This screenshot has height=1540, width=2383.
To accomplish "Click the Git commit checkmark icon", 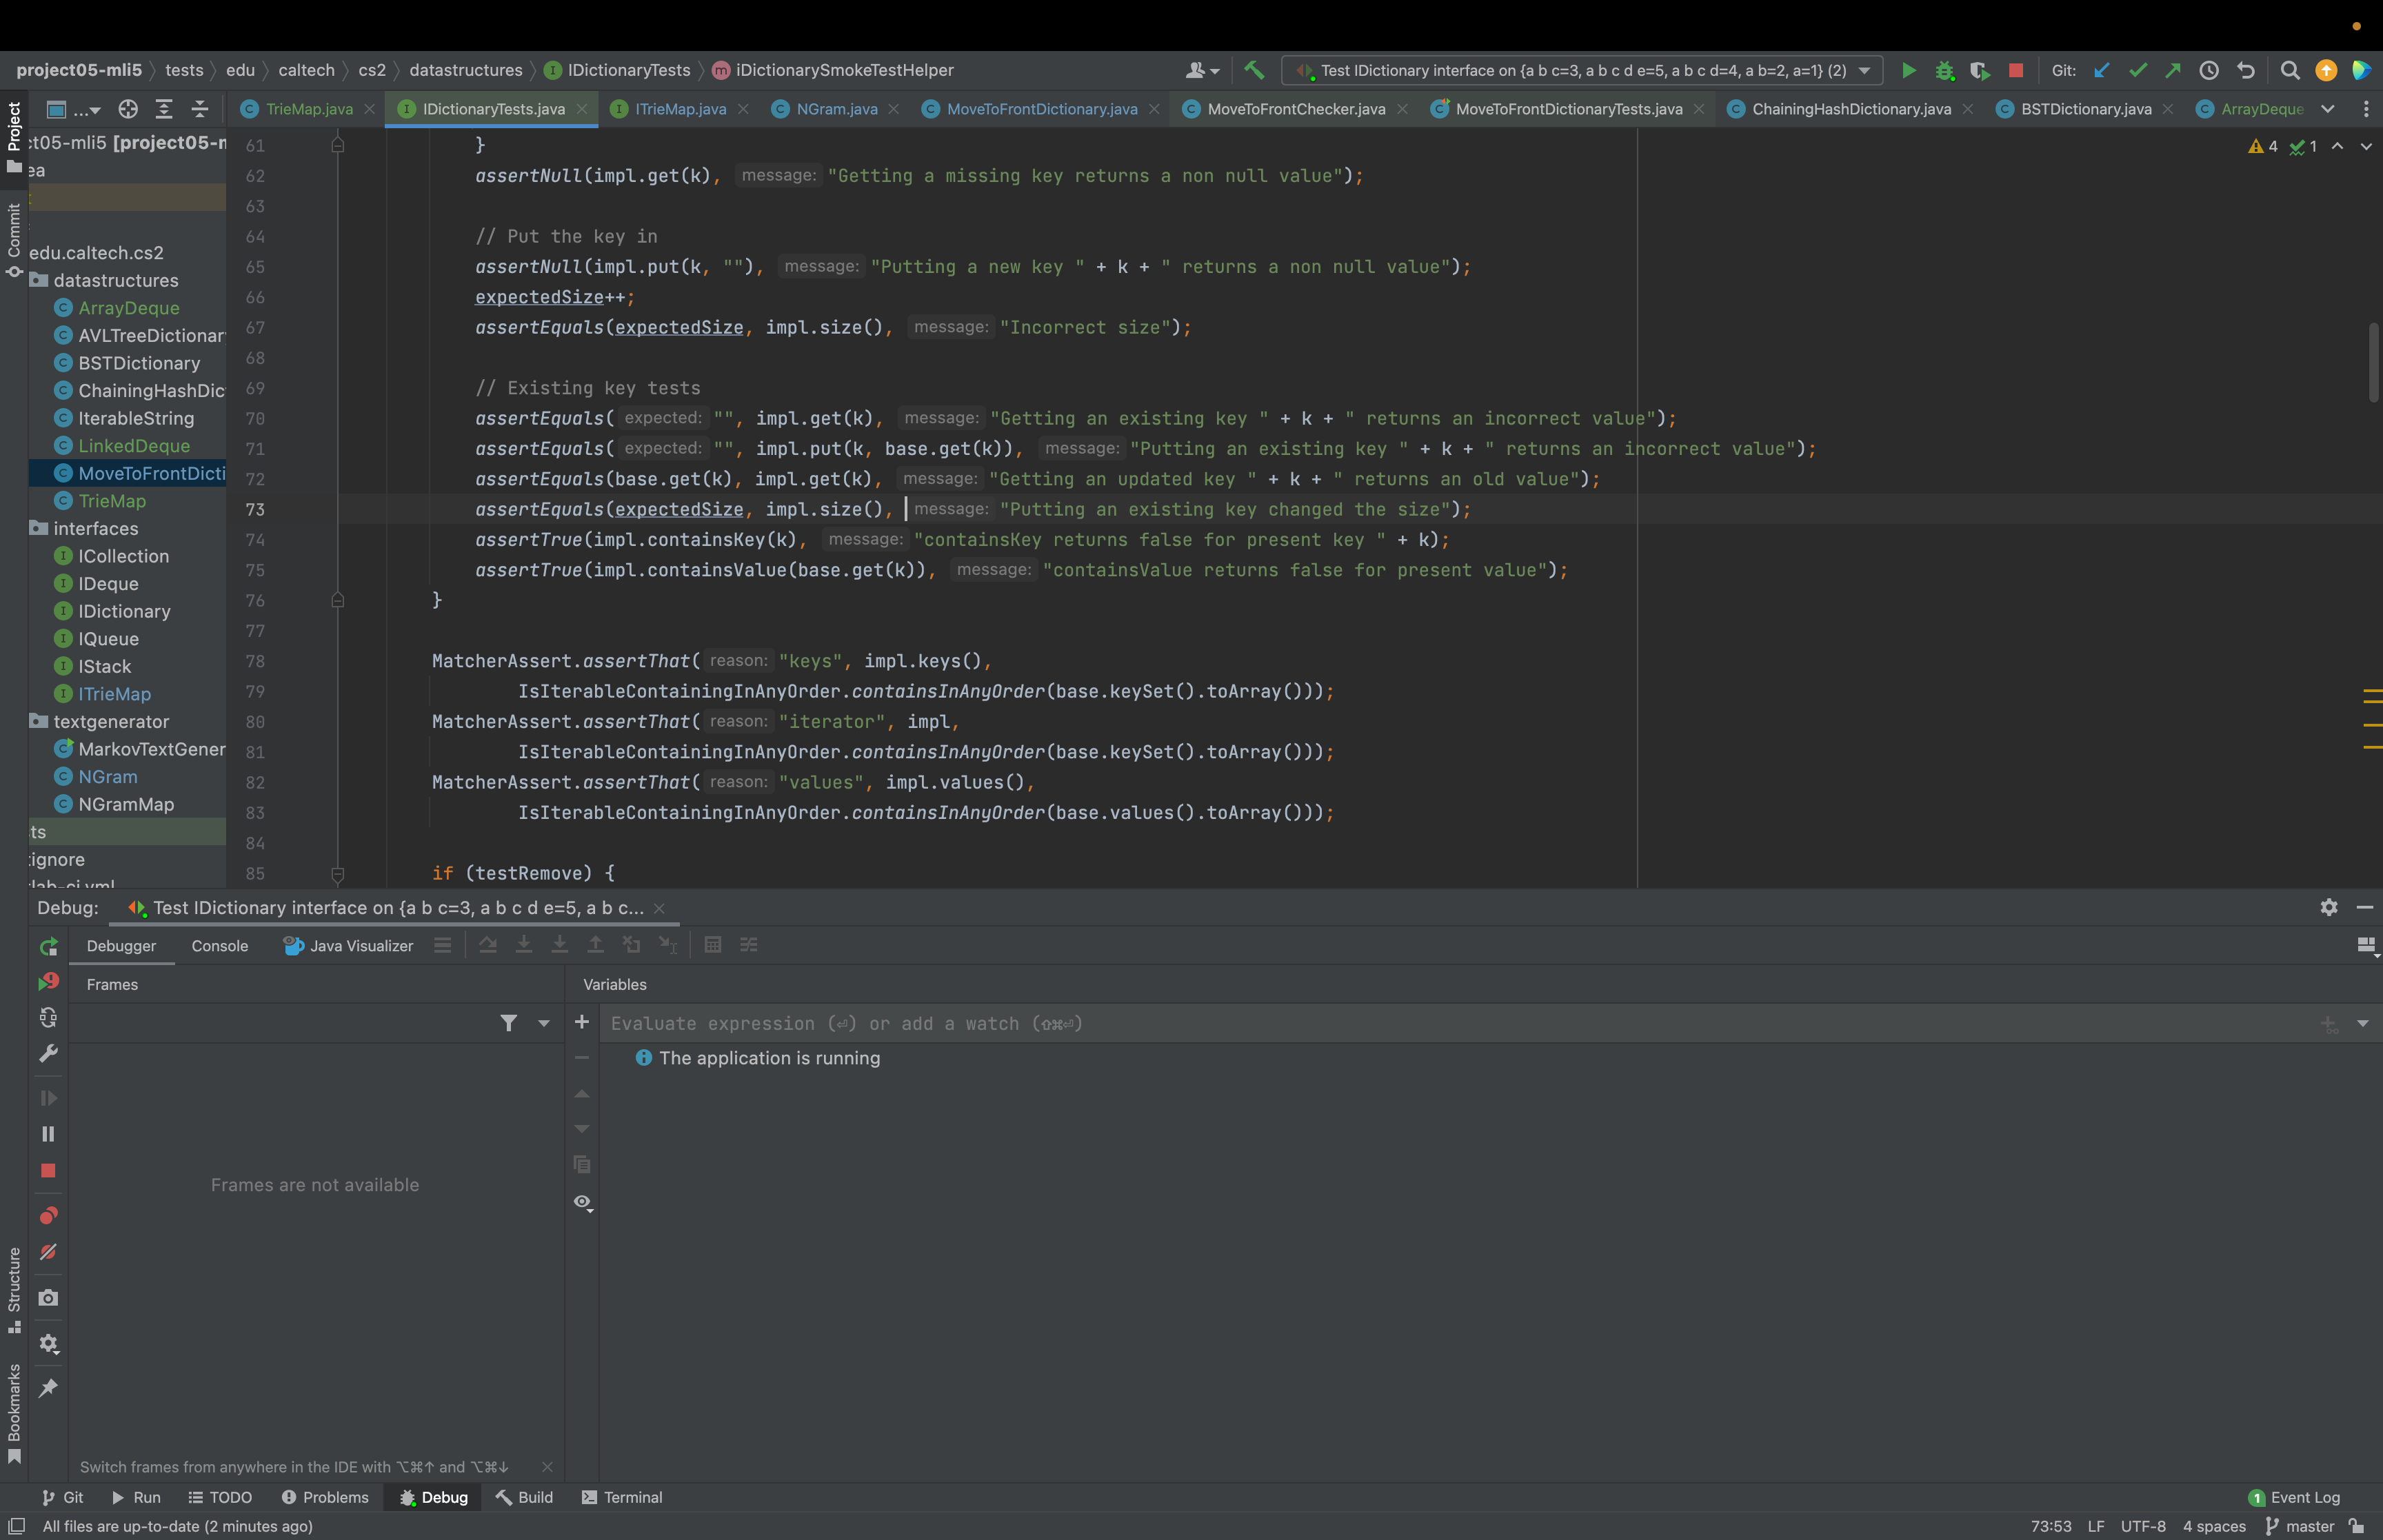I will pyautogui.click(x=2138, y=70).
